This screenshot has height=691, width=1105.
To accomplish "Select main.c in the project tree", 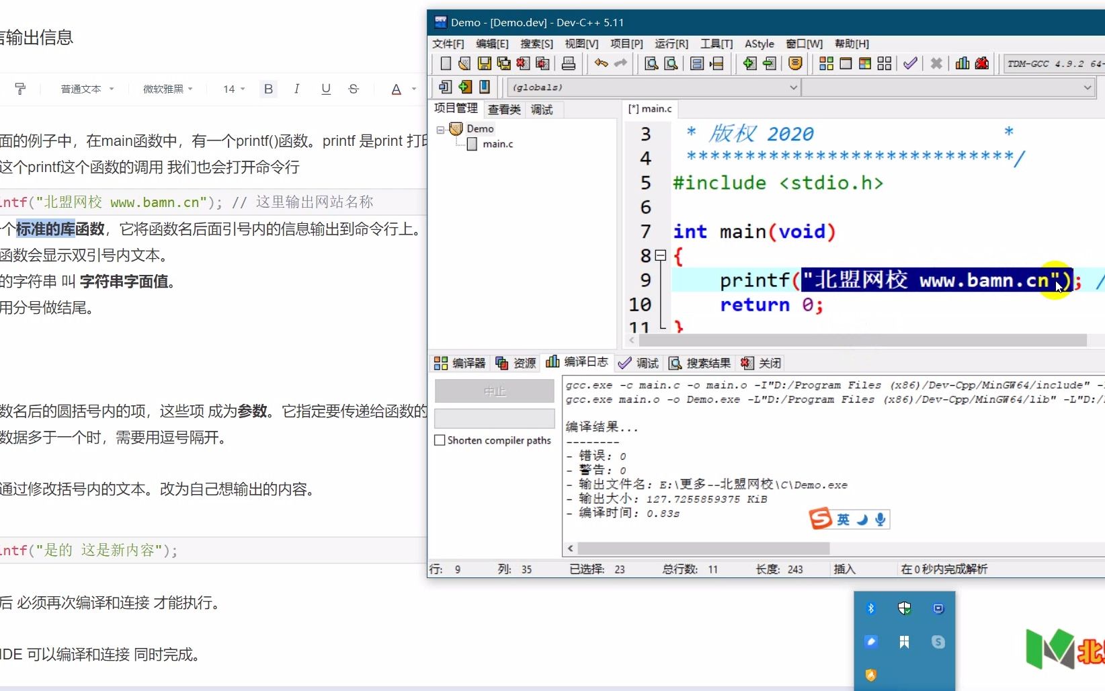I will click(497, 144).
